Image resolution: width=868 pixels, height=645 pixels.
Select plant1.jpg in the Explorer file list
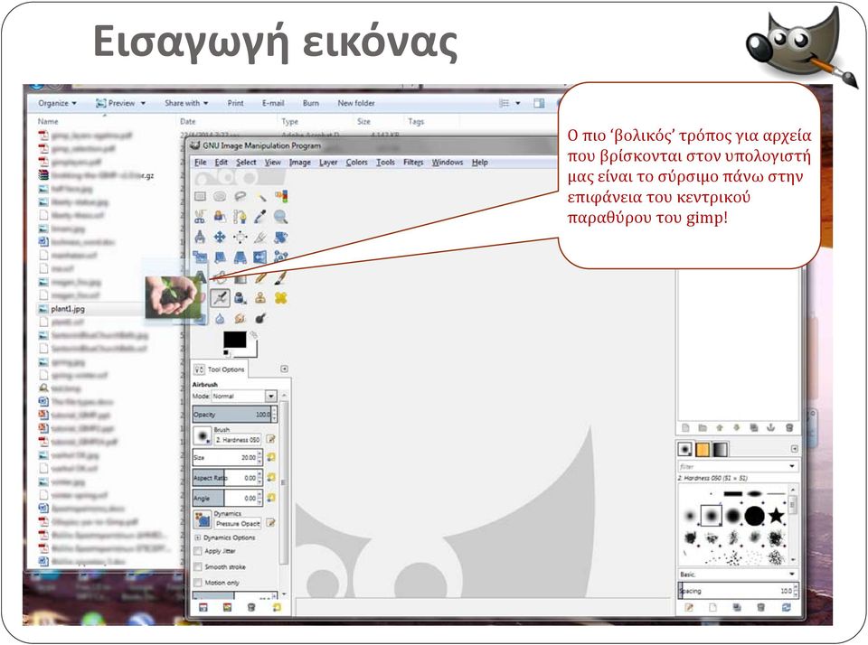68,309
